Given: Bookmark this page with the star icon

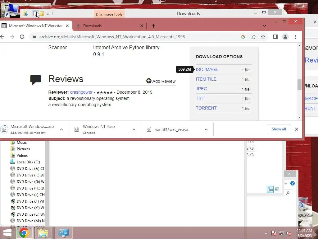Looking at the screenshot, I should (263, 37).
